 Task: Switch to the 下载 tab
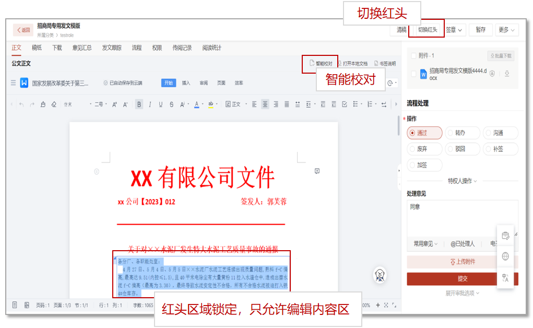coord(57,48)
